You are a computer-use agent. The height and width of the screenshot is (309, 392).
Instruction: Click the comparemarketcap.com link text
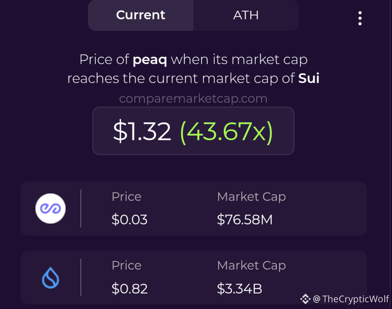coord(193,99)
